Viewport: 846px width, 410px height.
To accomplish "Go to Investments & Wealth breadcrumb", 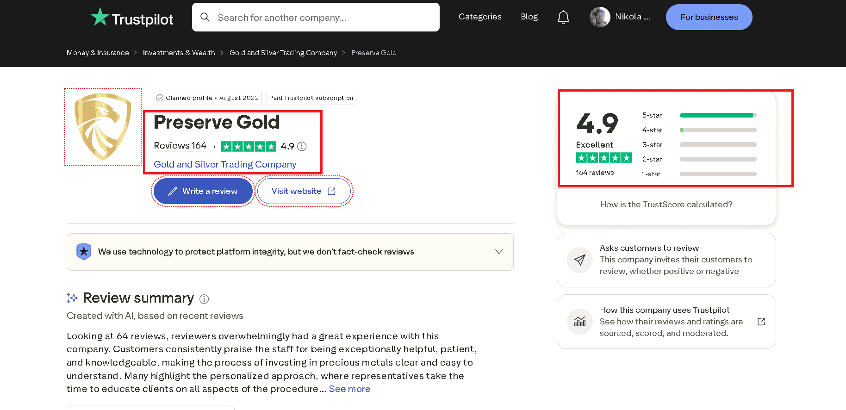I will pyautogui.click(x=179, y=53).
